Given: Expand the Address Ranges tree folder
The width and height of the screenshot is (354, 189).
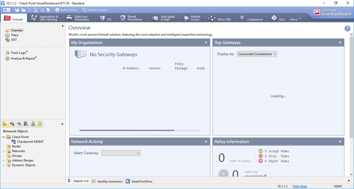Looking at the screenshot, I should [3, 160].
